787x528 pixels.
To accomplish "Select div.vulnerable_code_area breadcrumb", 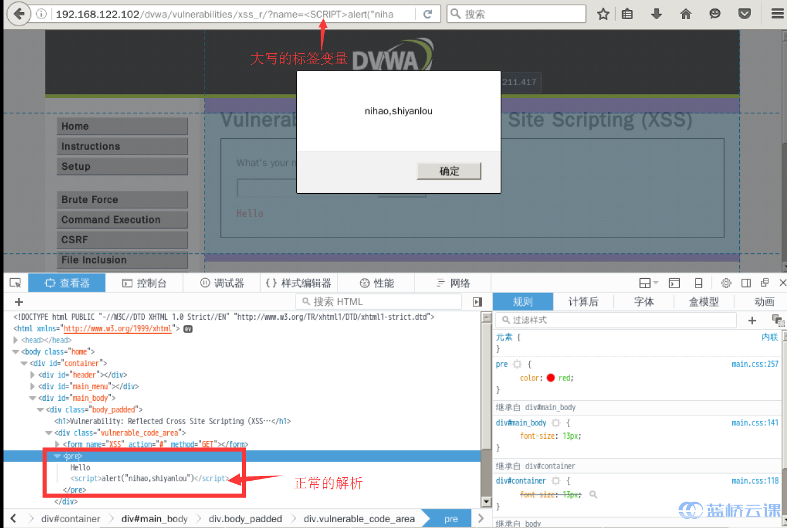I will (359, 519).
